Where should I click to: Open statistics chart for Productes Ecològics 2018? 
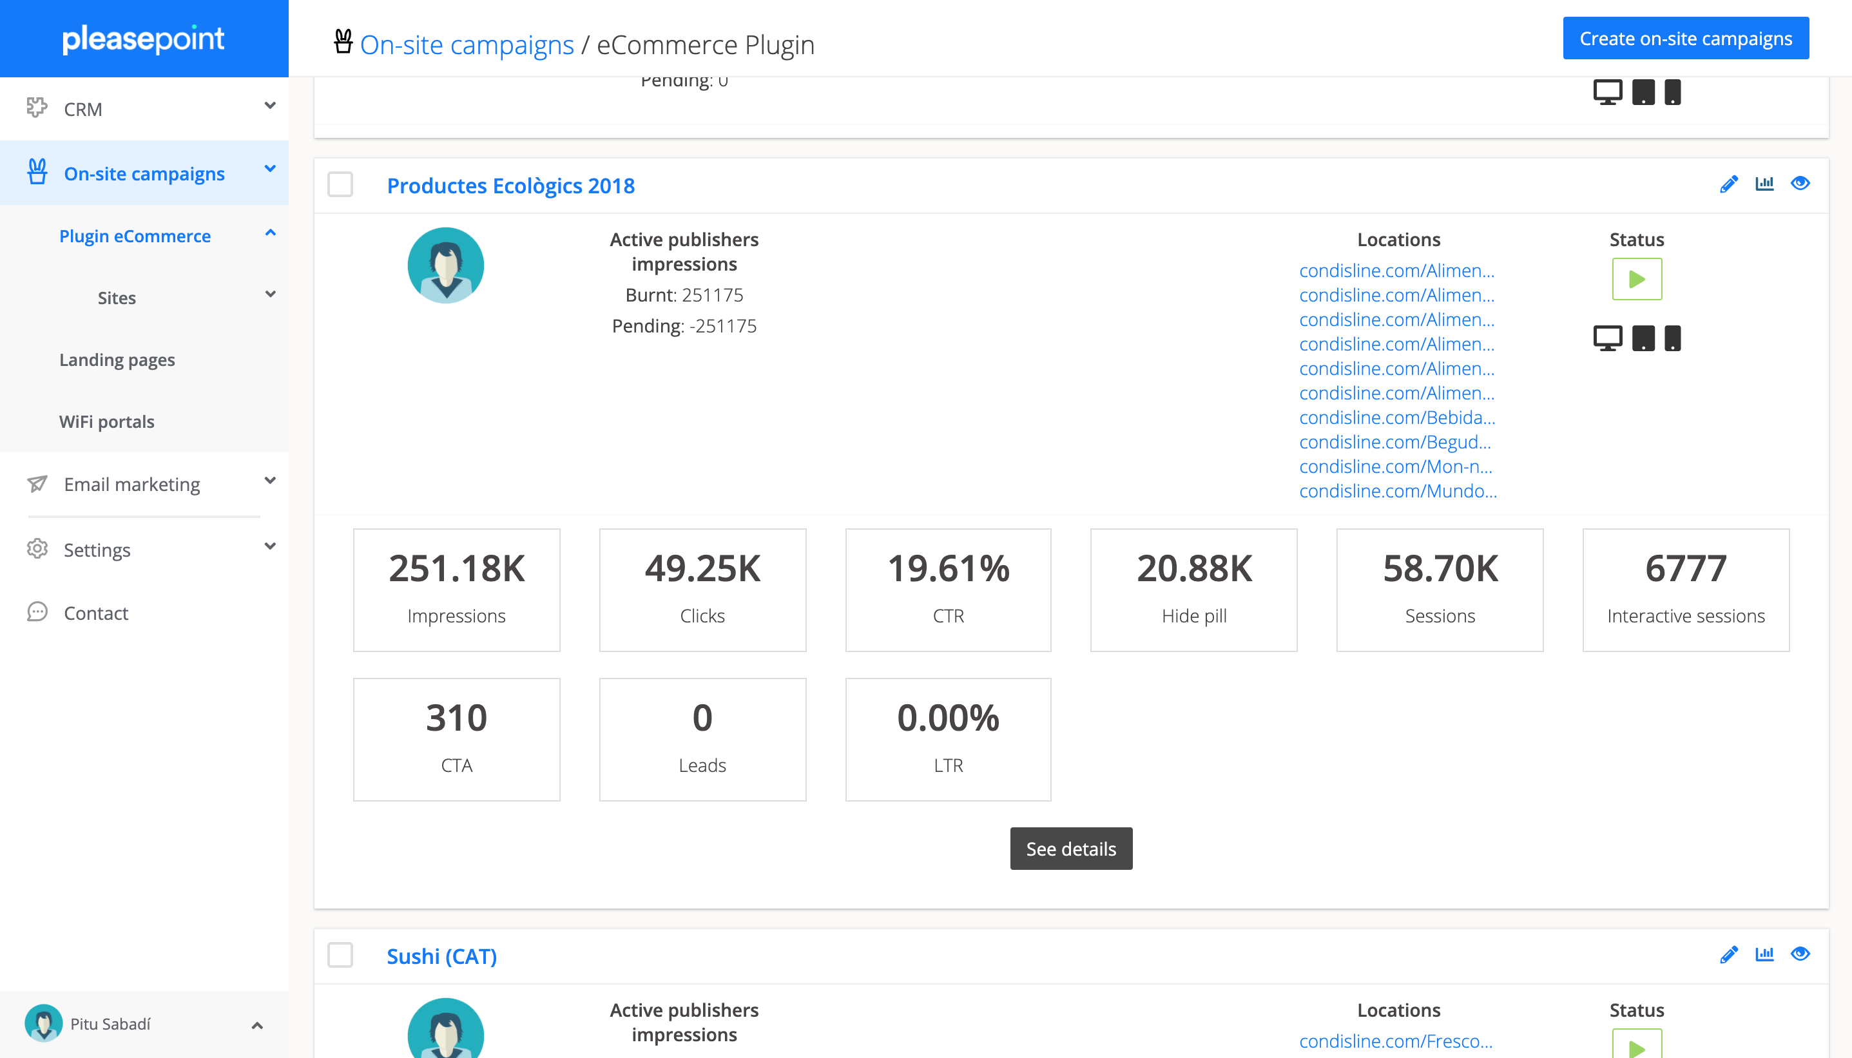tap(1764, 184)
